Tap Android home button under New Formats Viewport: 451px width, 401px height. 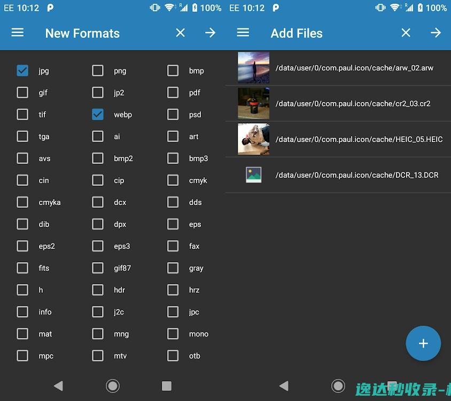[112, 386]
